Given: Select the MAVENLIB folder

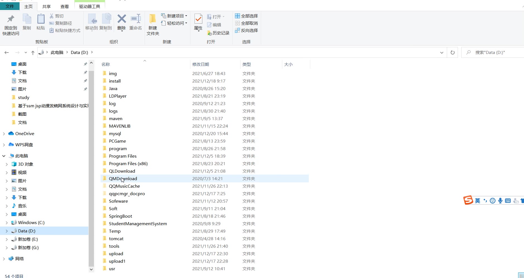Looking at the screenshot, I should point(205,126).
